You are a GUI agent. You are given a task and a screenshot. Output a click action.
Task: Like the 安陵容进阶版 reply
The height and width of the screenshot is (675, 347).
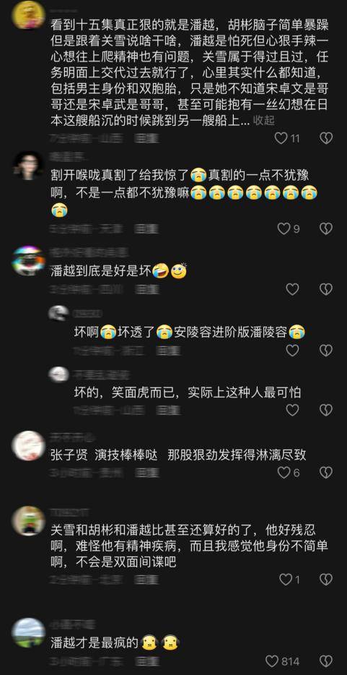[x=292, y=351]
